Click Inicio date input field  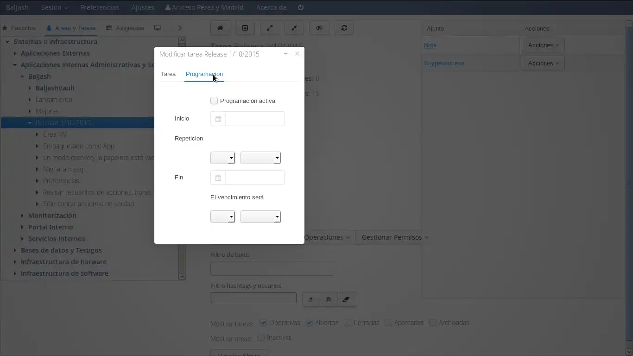(255, 119)
